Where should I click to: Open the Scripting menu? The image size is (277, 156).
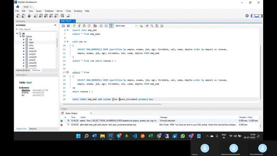pos(78,11)
